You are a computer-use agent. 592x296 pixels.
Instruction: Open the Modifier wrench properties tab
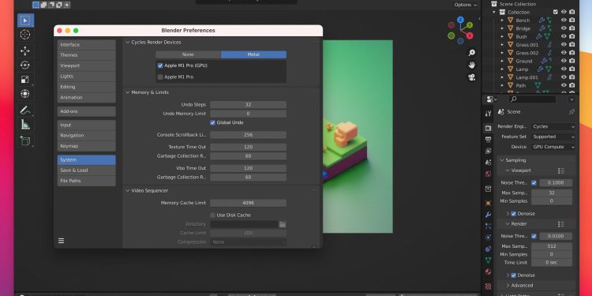point(488,215)
